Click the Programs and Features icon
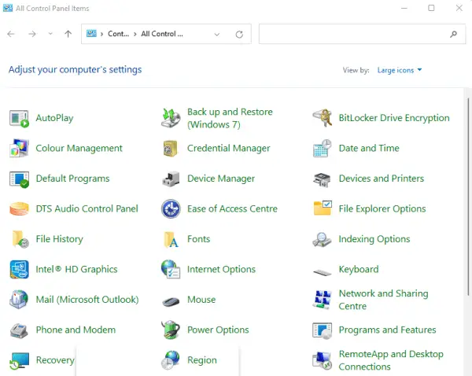Viewport: 472px width, 376px height. point(322,330)
